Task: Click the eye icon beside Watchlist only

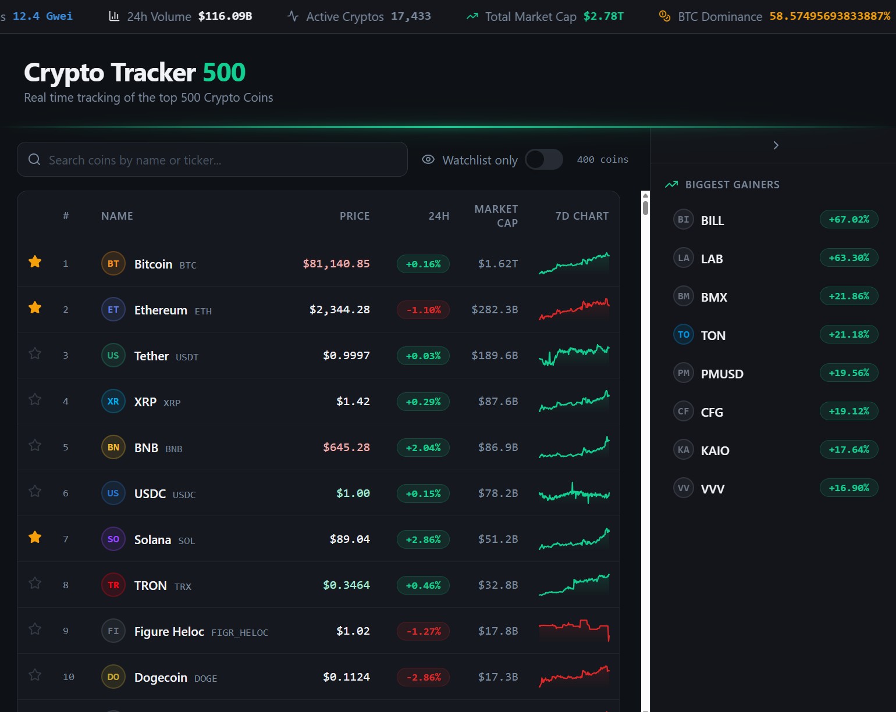Action: point(428,159)
